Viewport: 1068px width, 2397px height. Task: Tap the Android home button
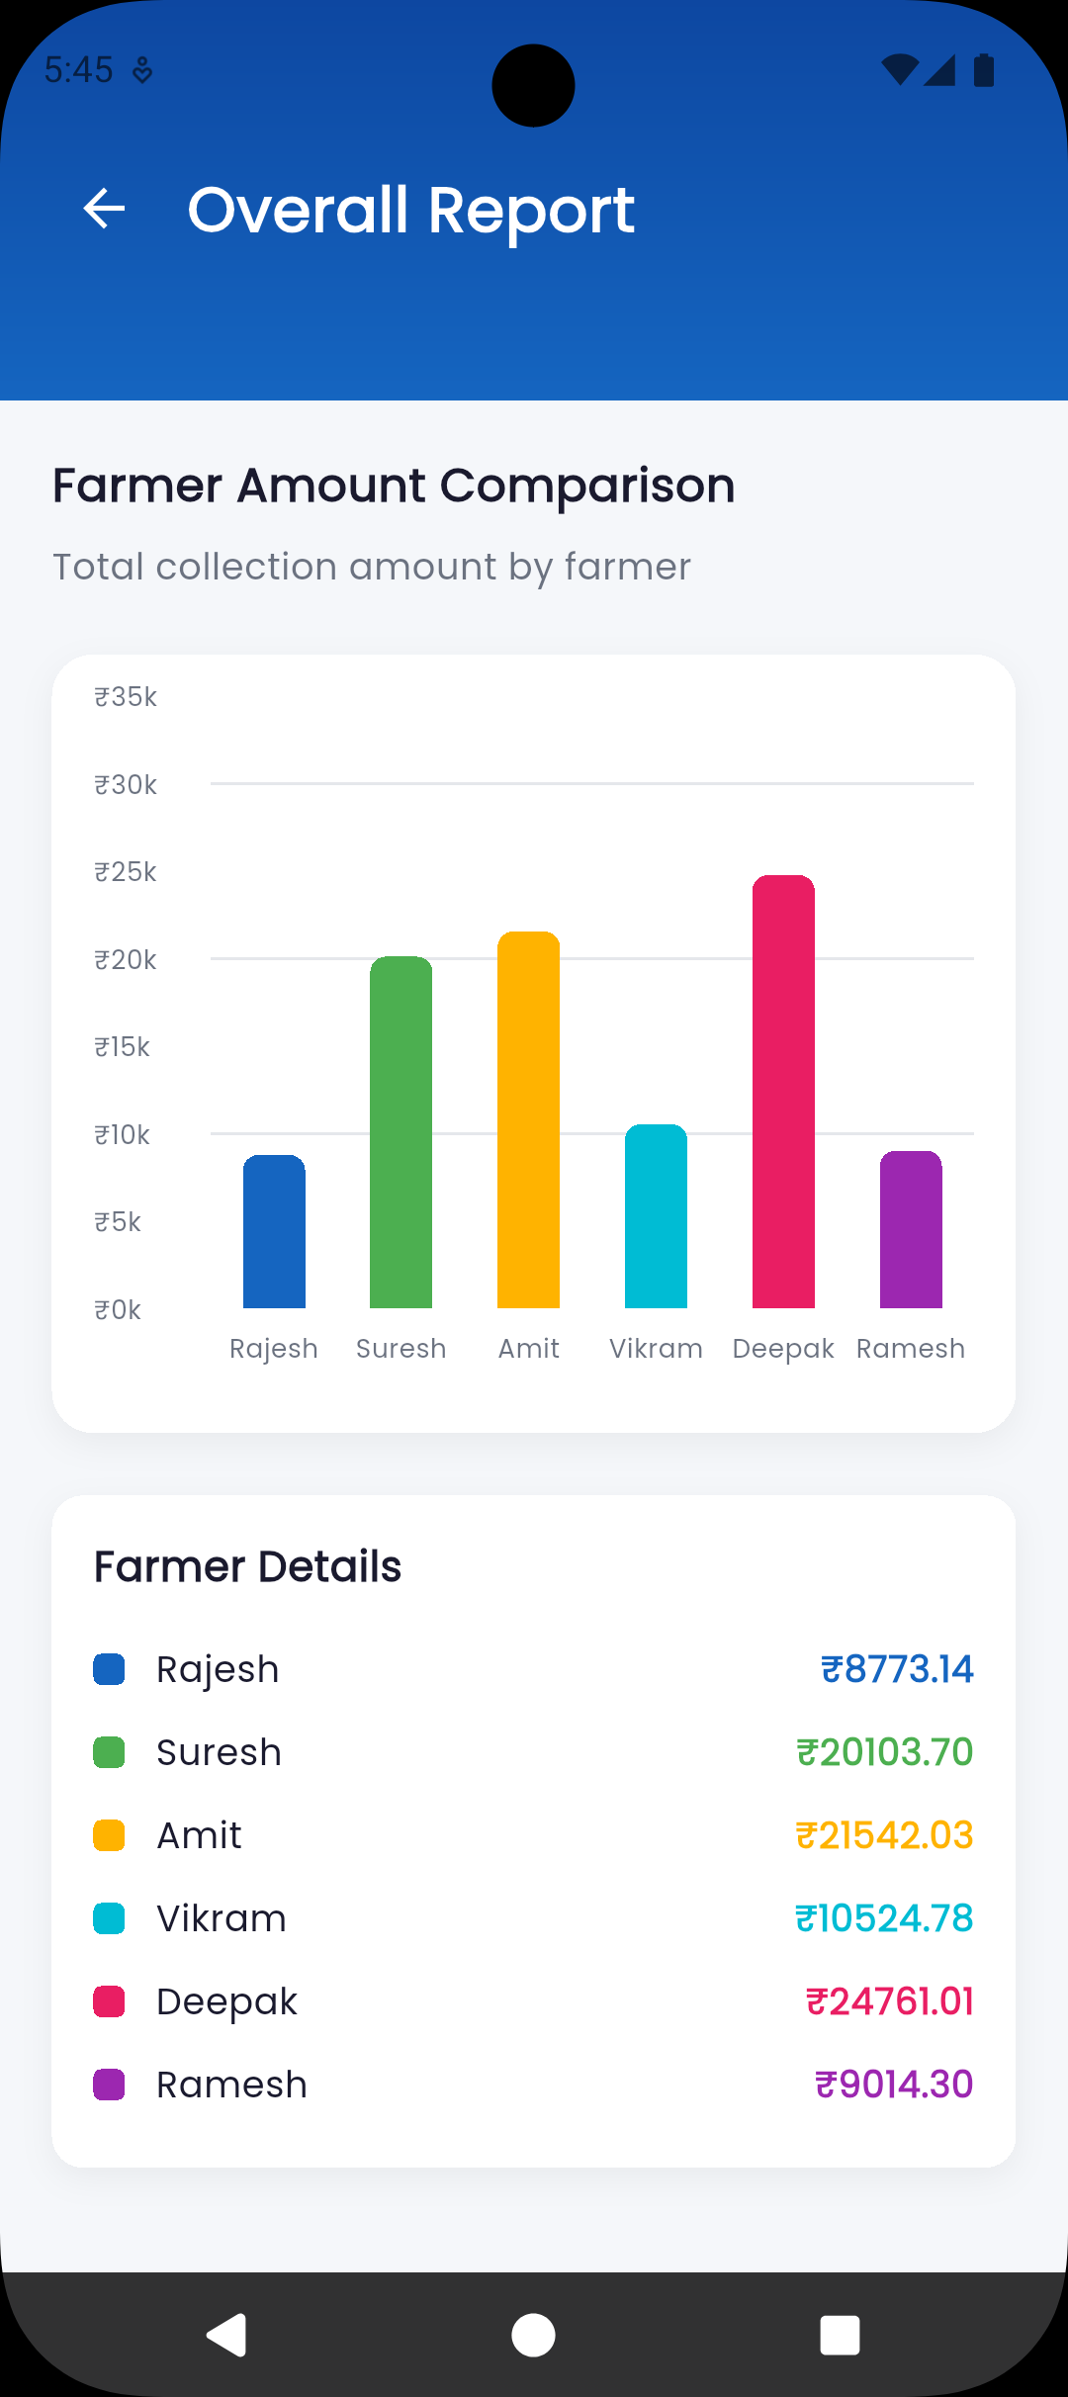pos(532,2337)
